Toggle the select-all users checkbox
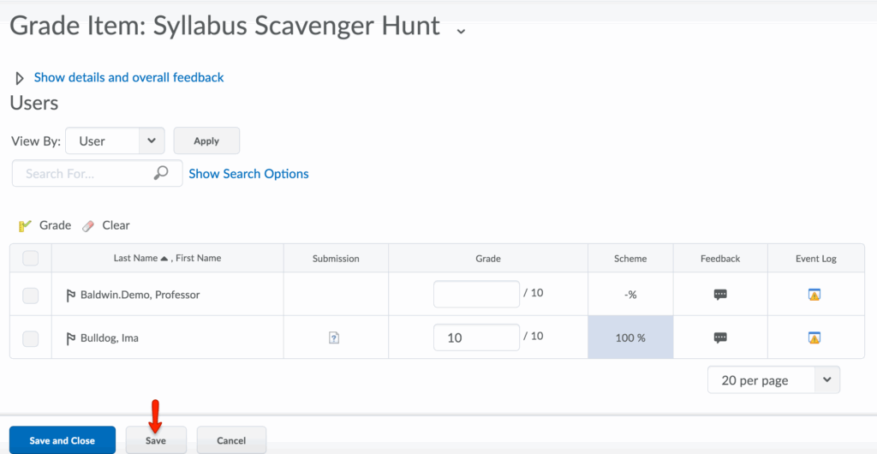877x454 pixels. click(30, 258)
